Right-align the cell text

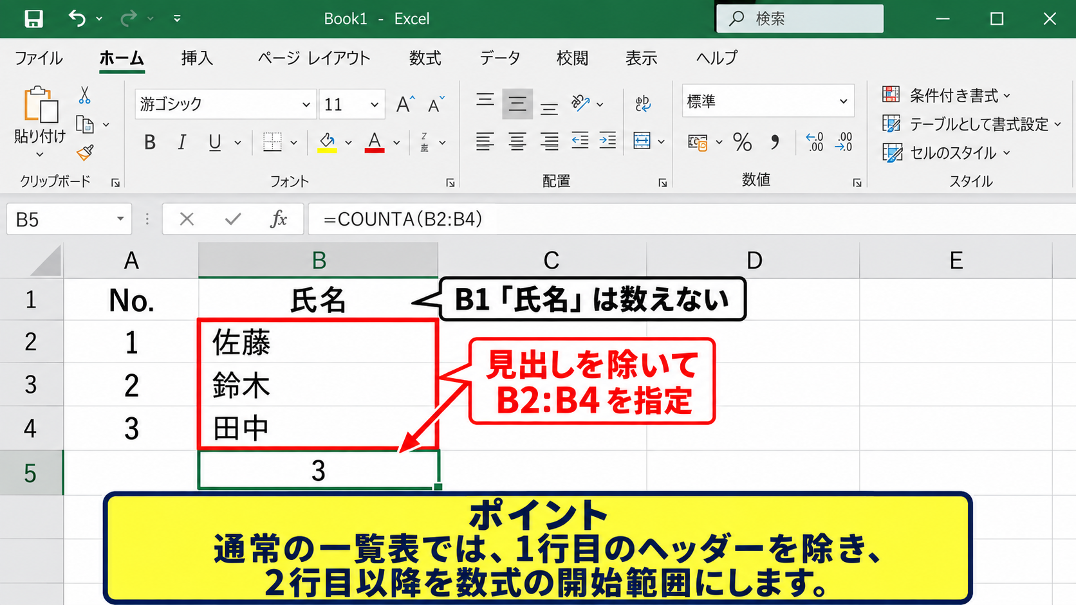point(549,141)
